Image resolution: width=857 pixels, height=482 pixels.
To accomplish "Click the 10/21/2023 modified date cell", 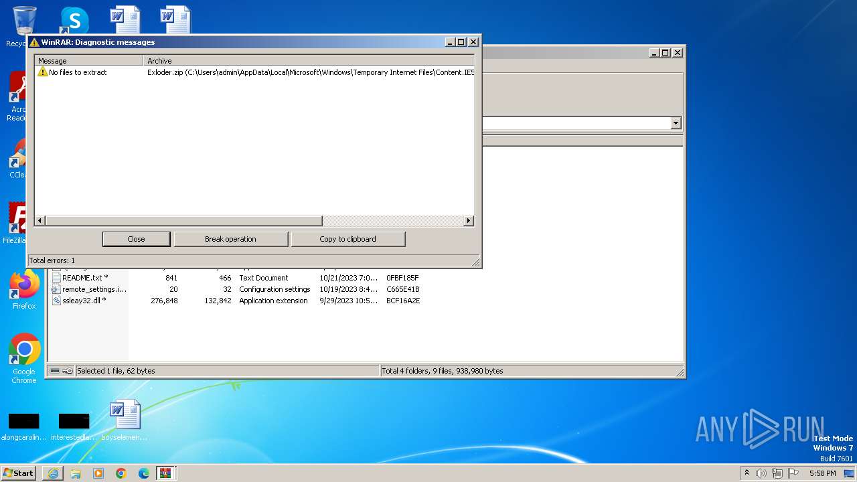I will [x=349, y=278].
